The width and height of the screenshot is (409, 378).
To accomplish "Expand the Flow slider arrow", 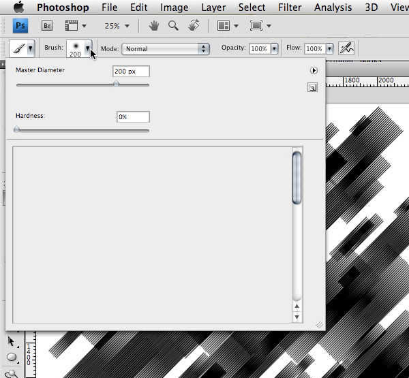I will coord(330,49).
